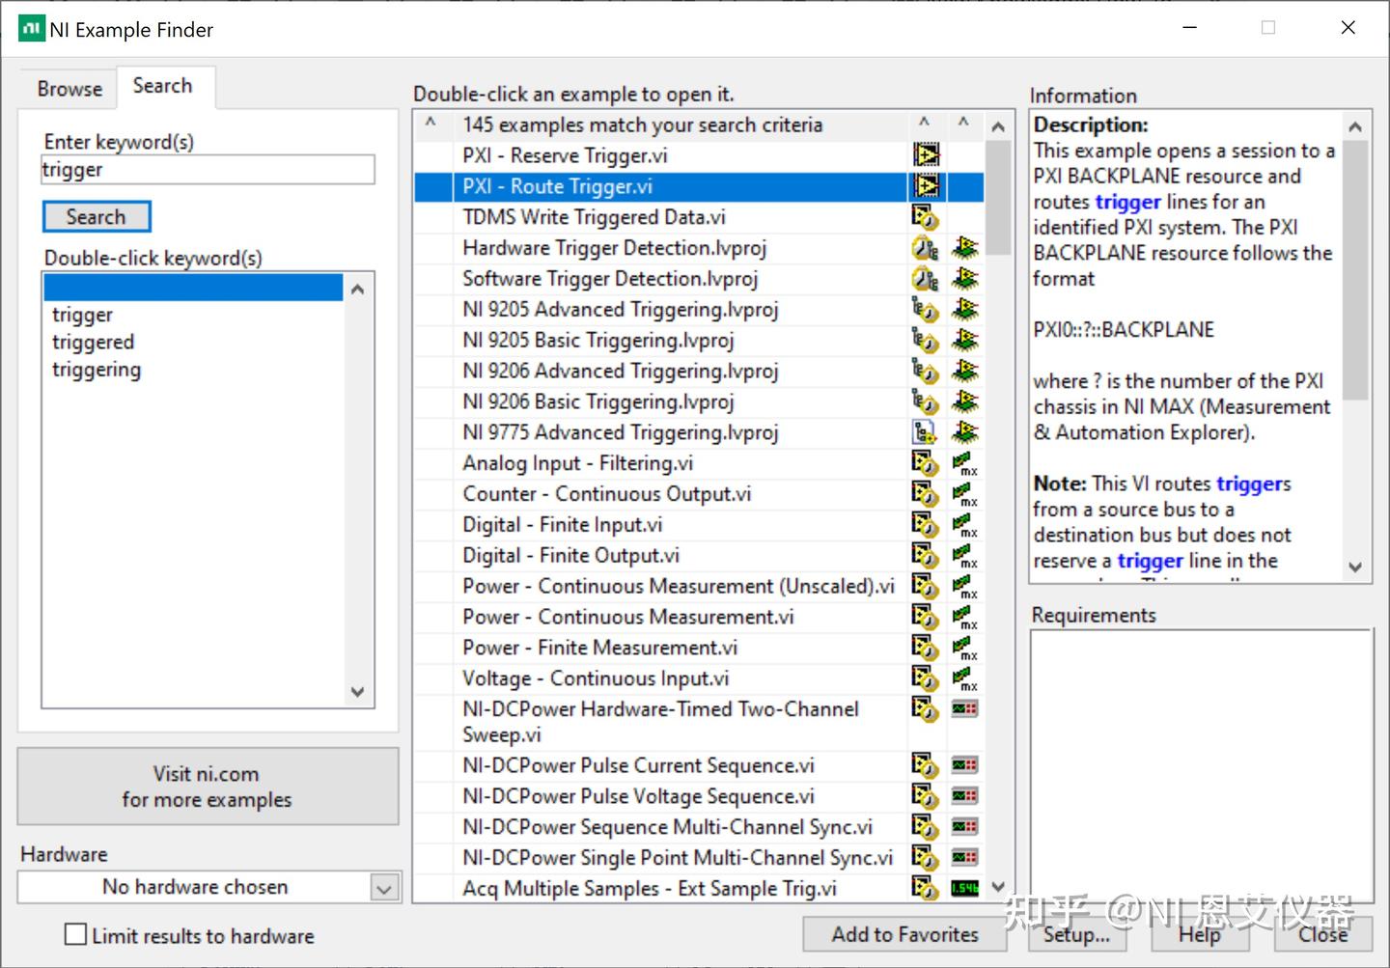
Task: Click the Close button at bottom
Action: [1323, 934]
